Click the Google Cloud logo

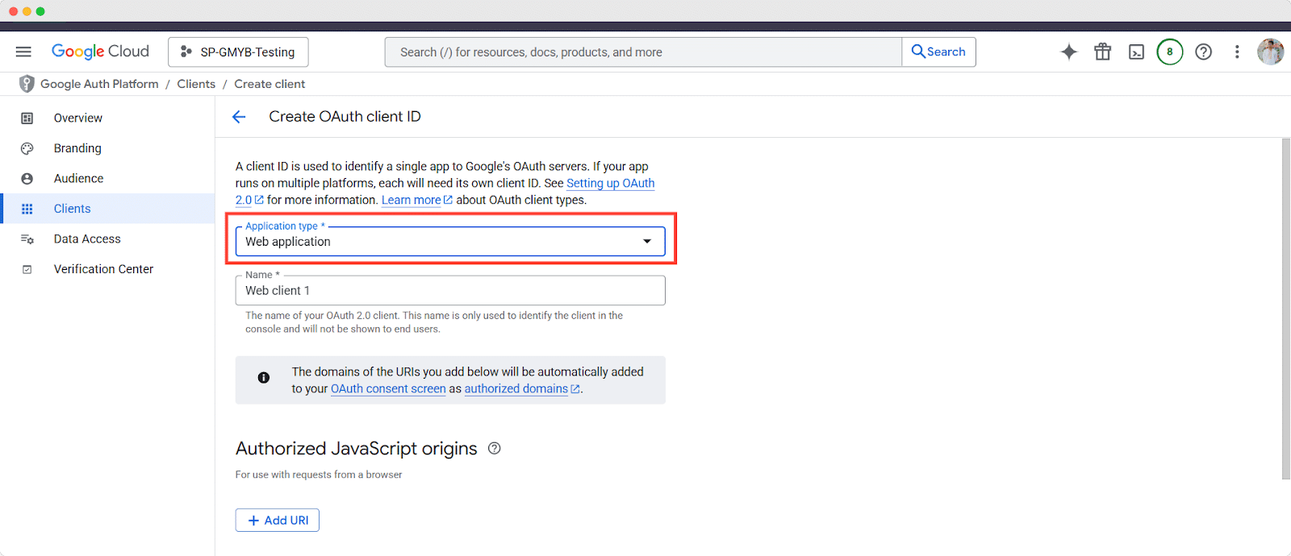click(100, 52)
